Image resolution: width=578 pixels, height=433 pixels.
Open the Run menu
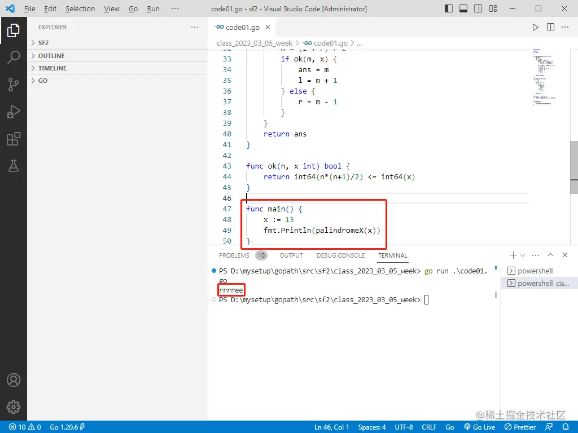tap(153, 8)
